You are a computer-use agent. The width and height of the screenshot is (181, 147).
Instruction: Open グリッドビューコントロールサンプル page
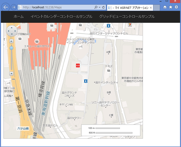tap(127, 17)
